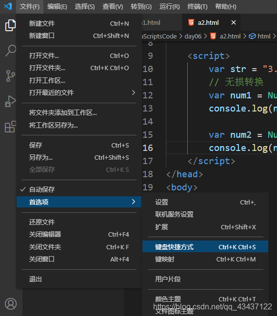Viewport: 277px width, 316px height.
Task: Choose 打开工作区... menu entry
Action: tap(79, 80)
